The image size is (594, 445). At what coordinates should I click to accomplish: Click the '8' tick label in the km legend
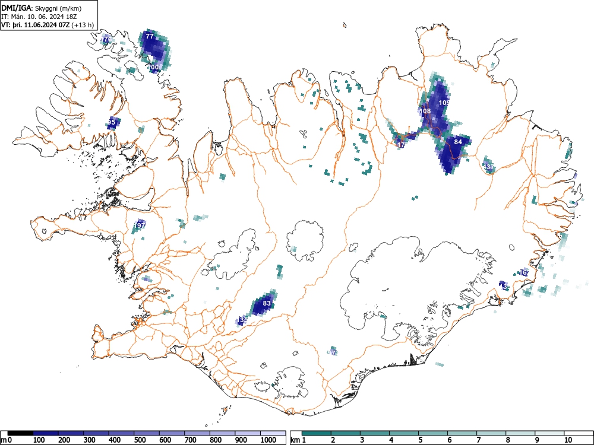[508, 440]
